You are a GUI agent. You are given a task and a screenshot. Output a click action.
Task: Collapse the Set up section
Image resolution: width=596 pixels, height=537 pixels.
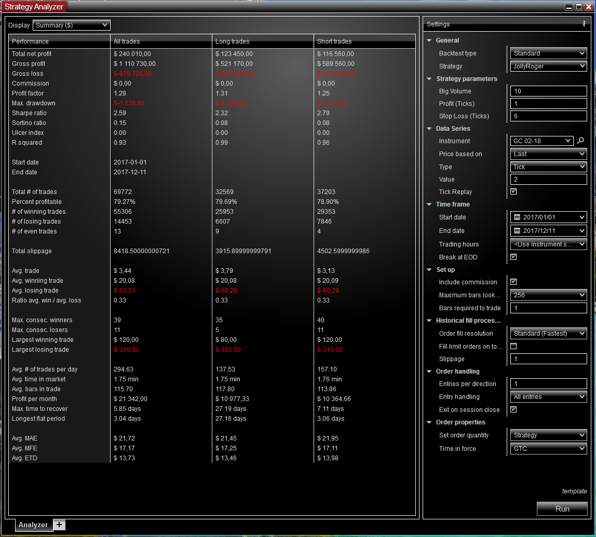click(429, 270)
